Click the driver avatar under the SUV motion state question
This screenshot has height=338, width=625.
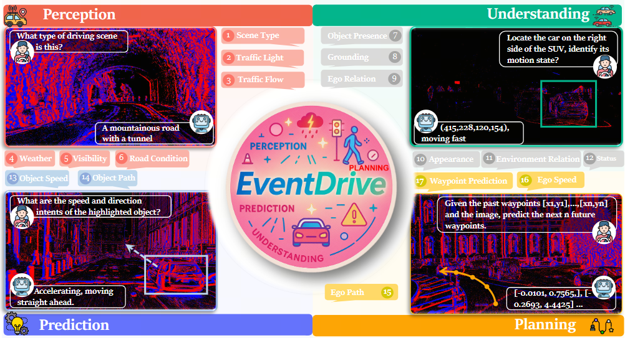click(x=604, y=66)
